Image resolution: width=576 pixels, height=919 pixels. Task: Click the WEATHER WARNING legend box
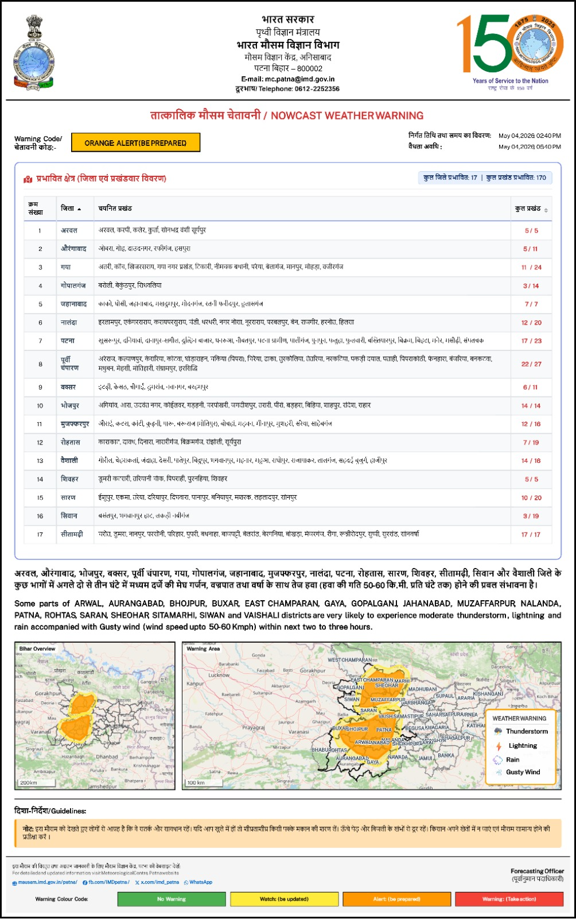[521, 747]
